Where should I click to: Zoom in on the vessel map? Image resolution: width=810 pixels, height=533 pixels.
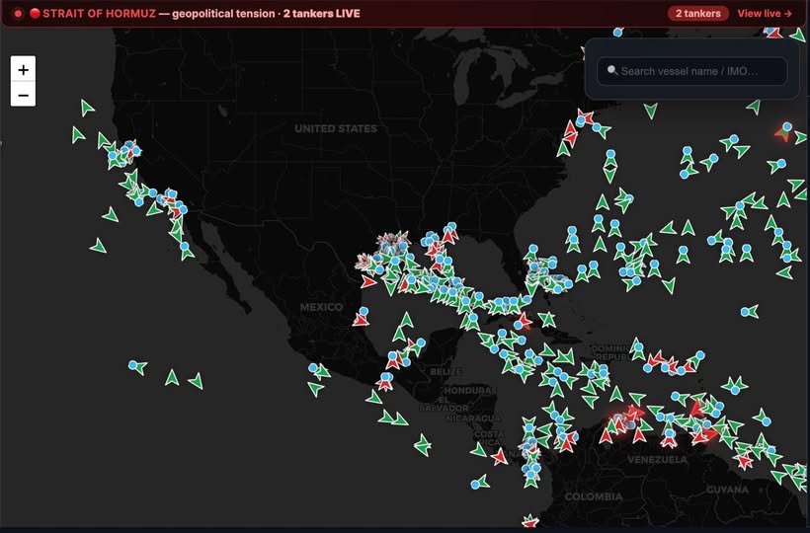tap(23, 69)
